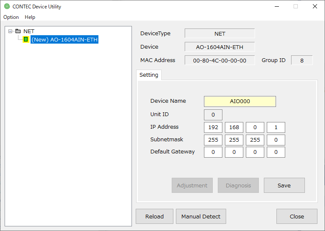Click Manual Detect button

(x=201, y=216)
